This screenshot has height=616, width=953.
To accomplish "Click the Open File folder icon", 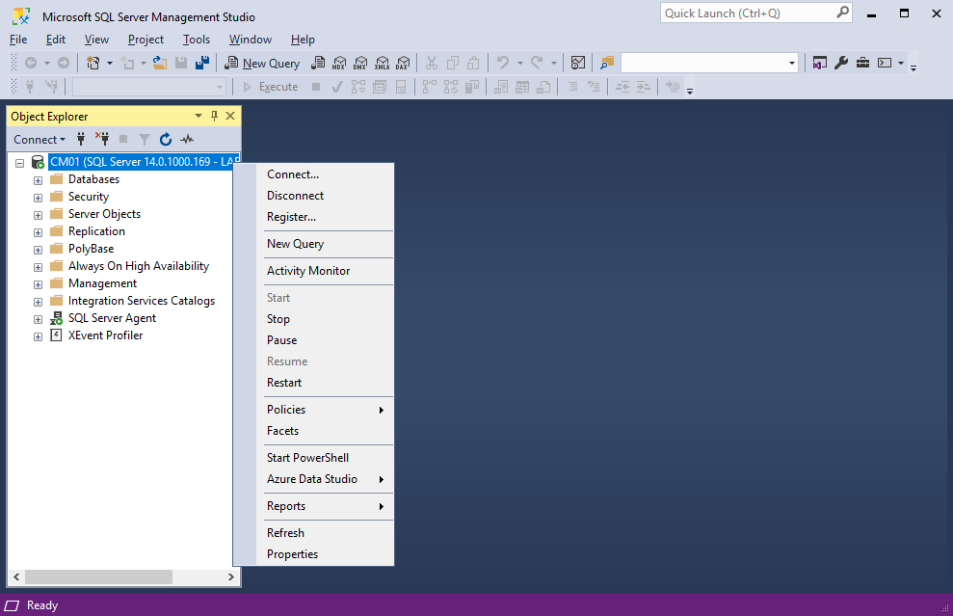I will point(160,63).
